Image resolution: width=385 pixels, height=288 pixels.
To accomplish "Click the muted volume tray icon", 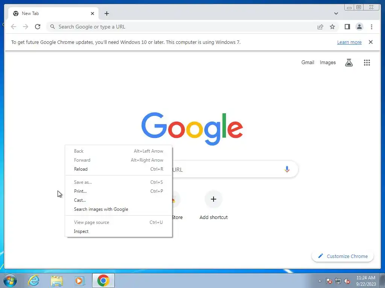I will (x=347, y=281).
